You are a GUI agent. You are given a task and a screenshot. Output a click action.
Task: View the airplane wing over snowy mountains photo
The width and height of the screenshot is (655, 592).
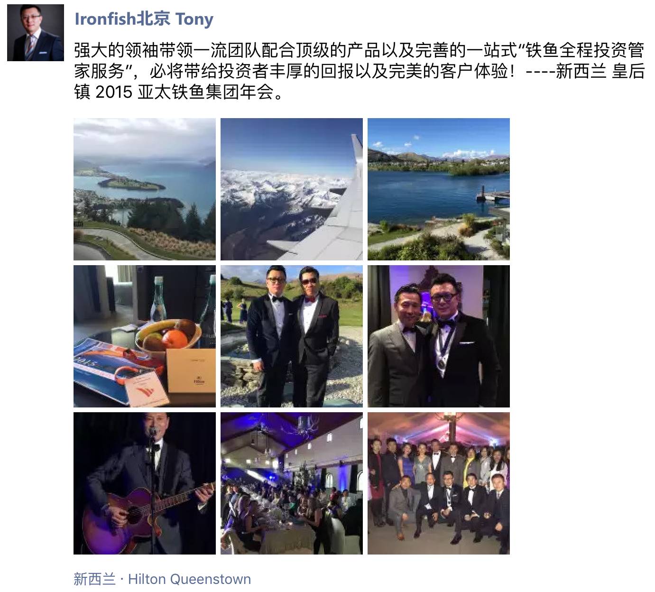pos(292,189)
